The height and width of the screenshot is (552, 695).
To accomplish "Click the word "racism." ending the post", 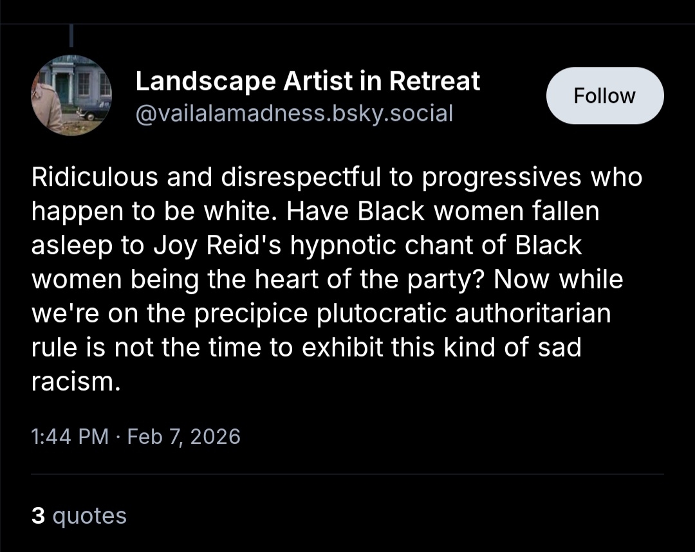I will point(76,382).
